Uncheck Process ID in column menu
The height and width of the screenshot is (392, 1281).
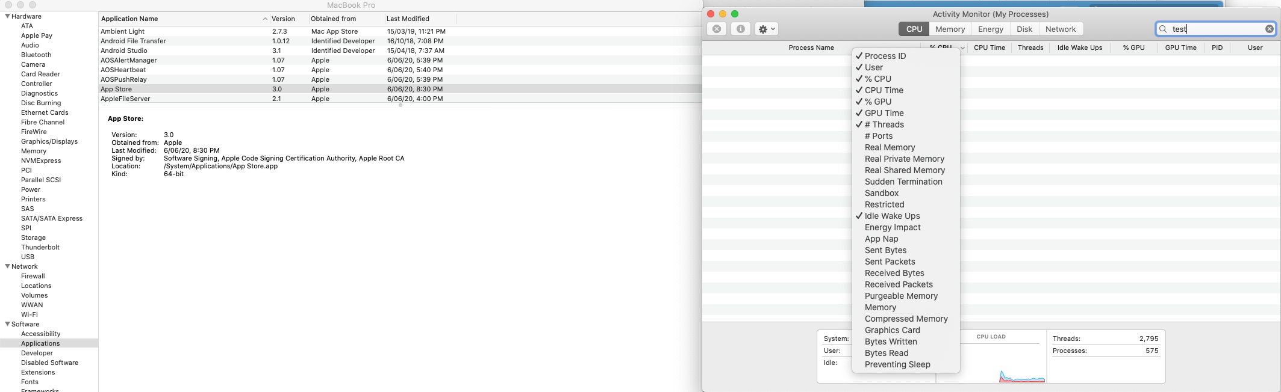[x=906, y=56]
